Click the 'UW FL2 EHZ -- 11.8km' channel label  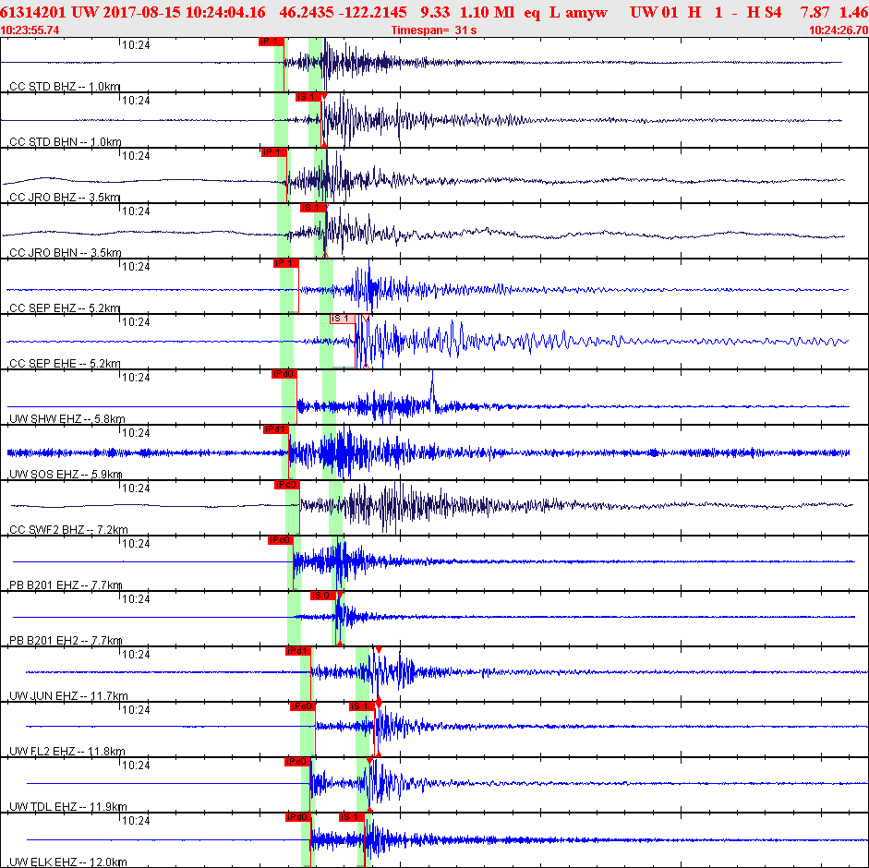(67, 752)
